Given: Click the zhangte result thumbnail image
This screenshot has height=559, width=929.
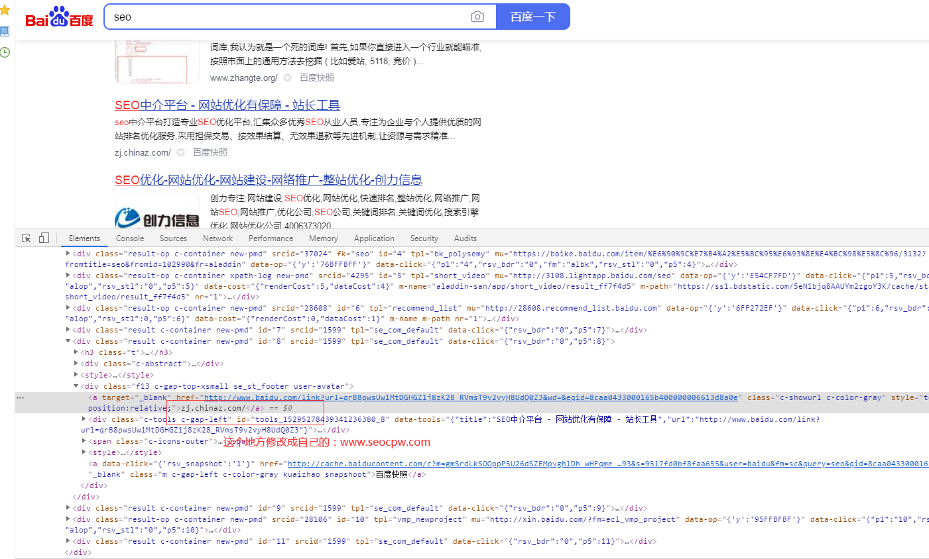Looking at the screenshot, I should click(x=157, y=62).
